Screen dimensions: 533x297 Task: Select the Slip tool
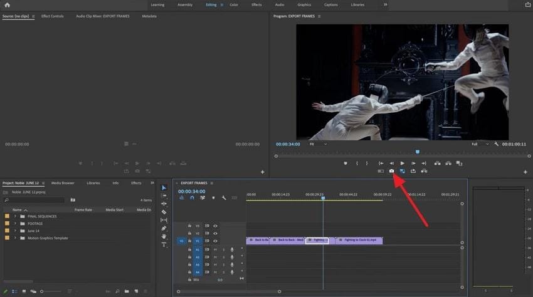click(x=164, y=220)
